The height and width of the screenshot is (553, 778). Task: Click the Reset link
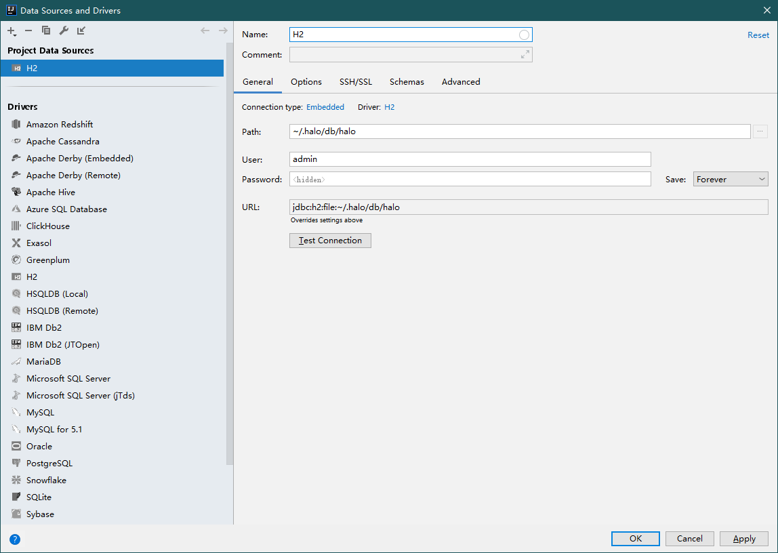pyautogui.click(x=758, y=35)
